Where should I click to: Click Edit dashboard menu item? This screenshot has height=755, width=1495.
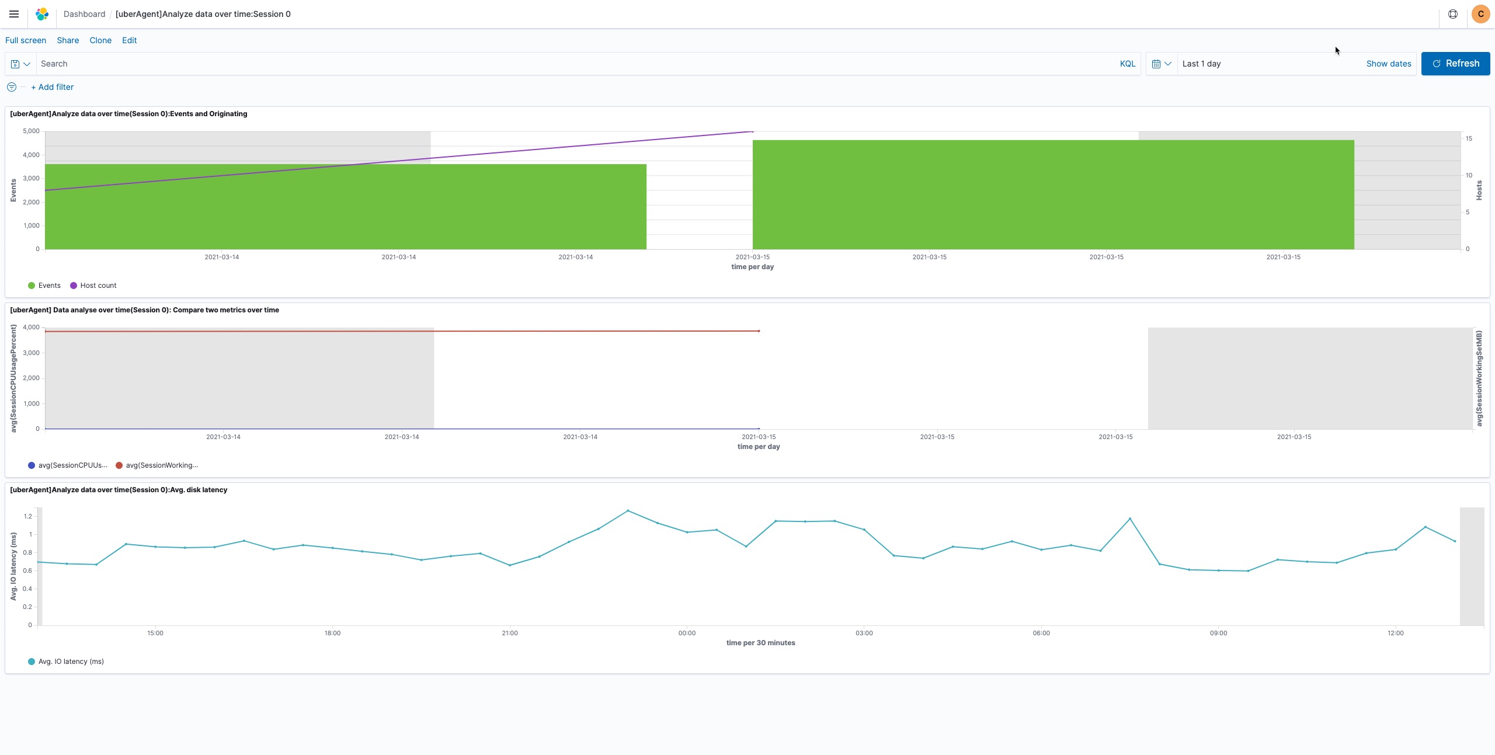pyautogui.click(x=129, y=40)
